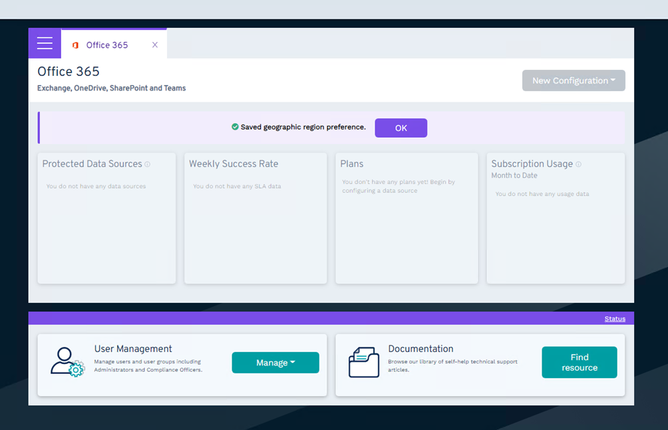Screen dimensions: 668x430
Task: Expand the New Configuration dropdown
Action: pyautogui.click(x=573, y=81)
